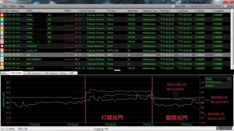Image resolution: width=234 pixels, height=131 pixels.
Task: Switch to the Time Graph tab
Action: click(16, 73)
